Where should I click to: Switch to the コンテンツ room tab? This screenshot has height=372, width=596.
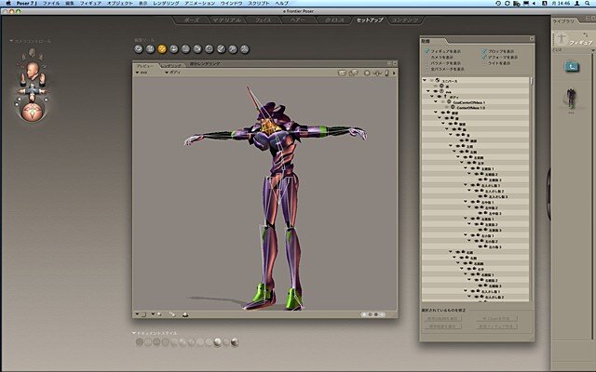(x=405, y=20)
